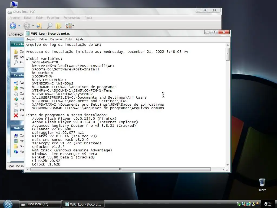The width and height of the screenshot is (277, 208).
Task: Click Up folder icon in Explorer toolbar
Action: point(39,26)
